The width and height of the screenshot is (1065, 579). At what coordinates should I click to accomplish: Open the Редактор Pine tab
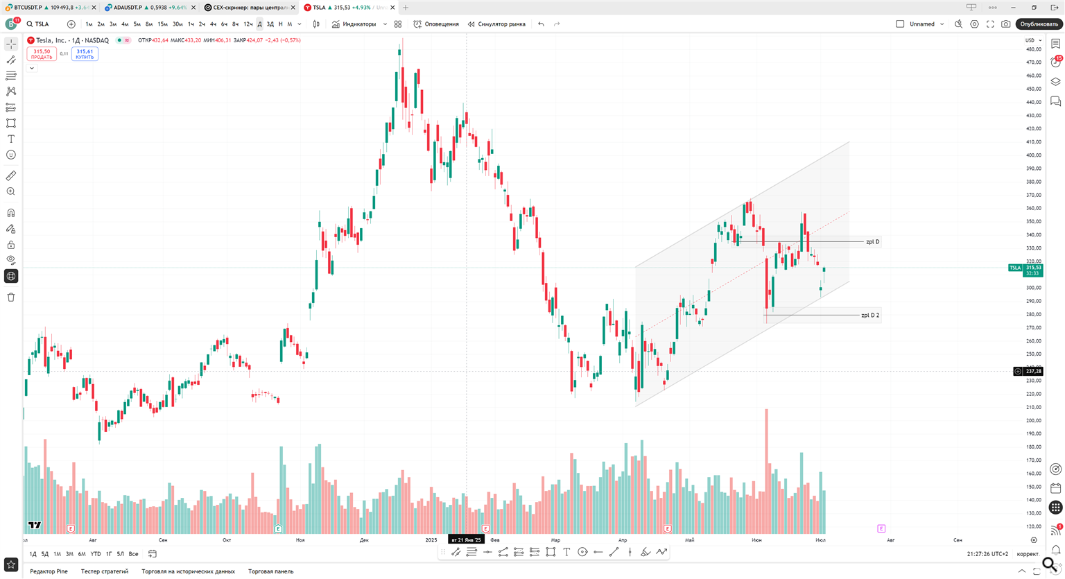[x=49, y=571]
